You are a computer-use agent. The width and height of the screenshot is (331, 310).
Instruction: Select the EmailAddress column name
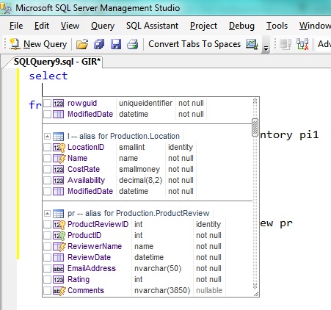(92, 268)
